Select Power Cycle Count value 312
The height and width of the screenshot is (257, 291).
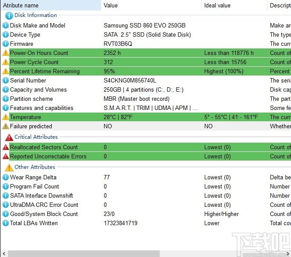click(108, 62)
